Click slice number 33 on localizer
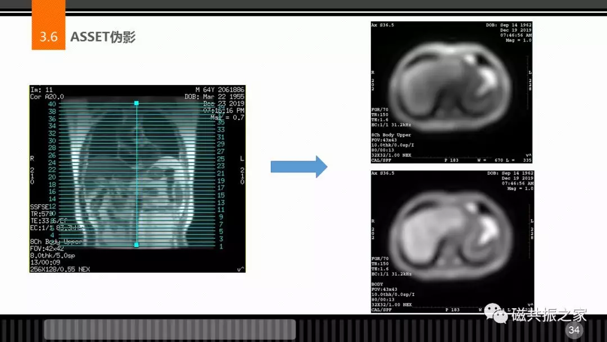Image resolution: width=607 pixels, height=342 pixels. pos(221,129)
